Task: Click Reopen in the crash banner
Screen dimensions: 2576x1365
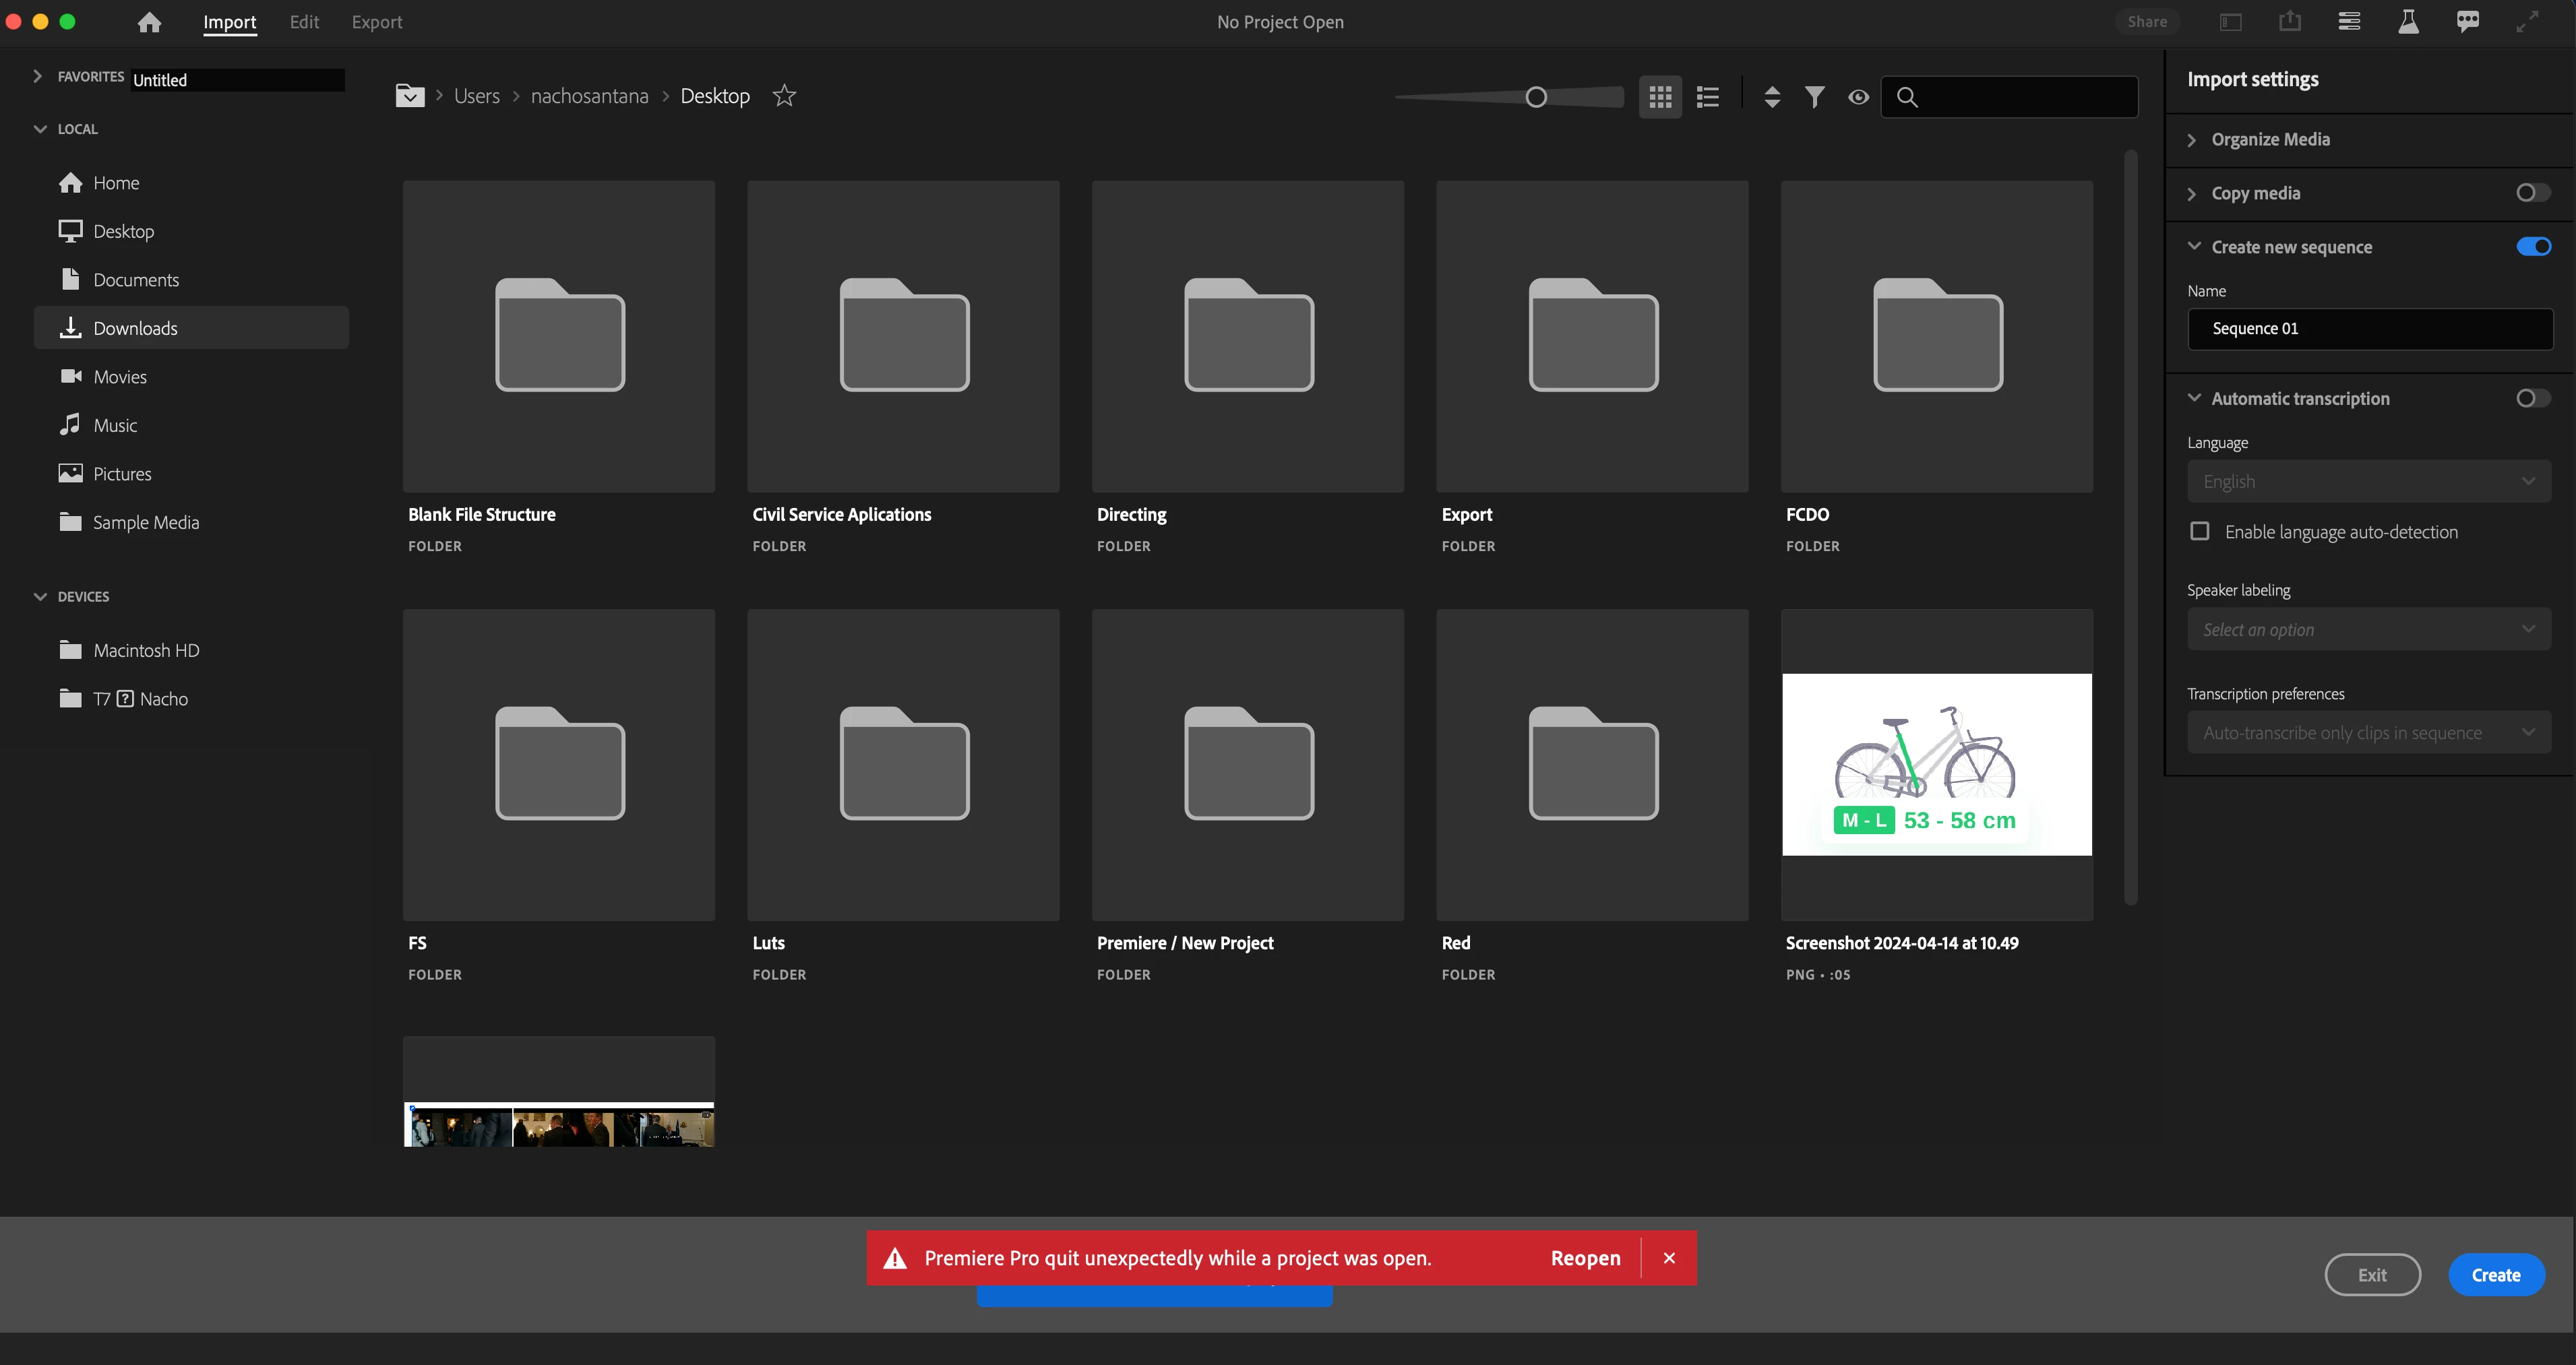Action: 1585,1258
